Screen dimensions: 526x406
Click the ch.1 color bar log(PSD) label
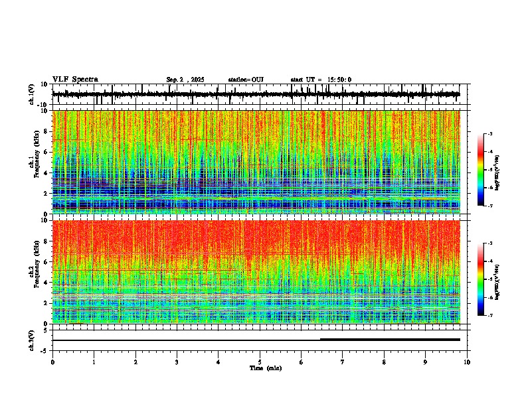pos(497,173)
